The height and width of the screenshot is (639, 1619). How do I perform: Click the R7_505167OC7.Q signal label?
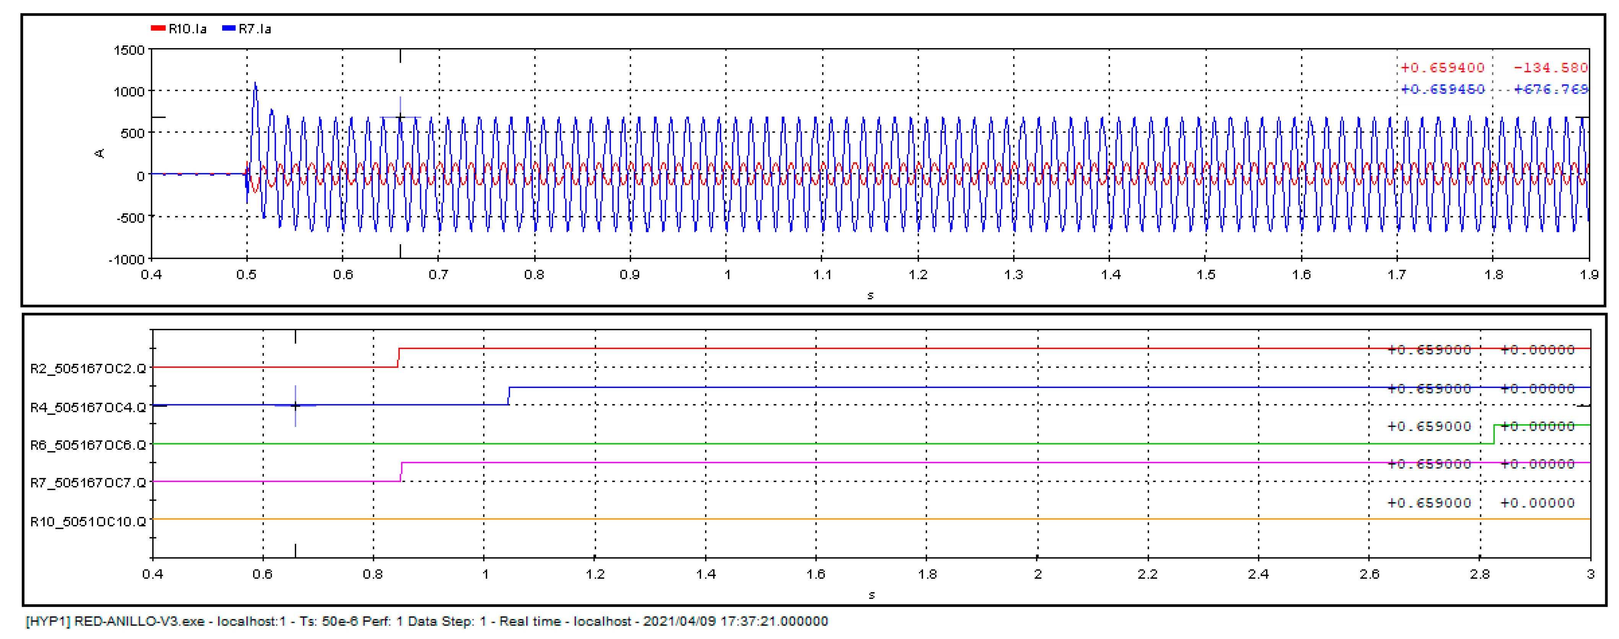[88, 483]
